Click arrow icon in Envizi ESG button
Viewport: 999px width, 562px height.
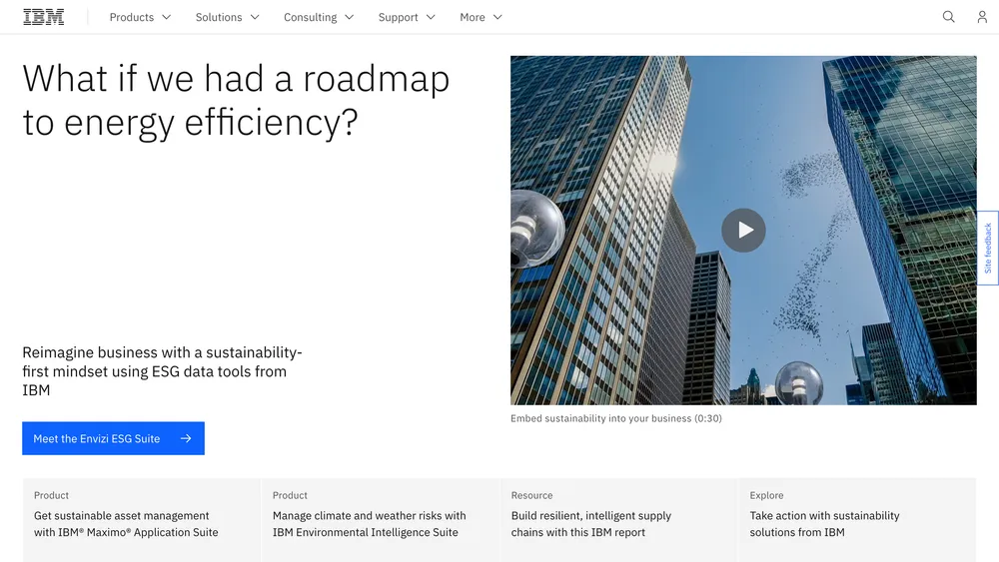coord(186,438)
